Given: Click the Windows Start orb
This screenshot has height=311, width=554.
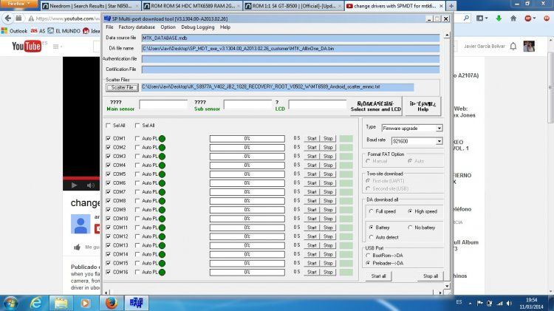Looking at the screenshot, I should 10,303.
